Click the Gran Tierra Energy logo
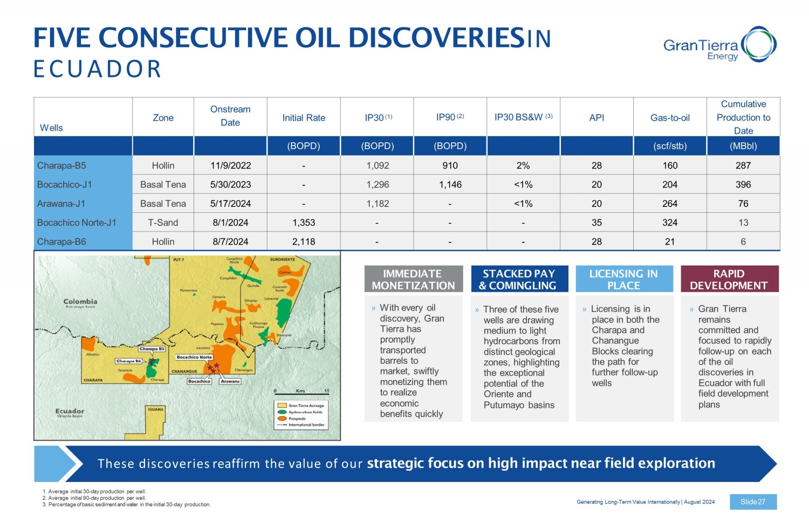Screen dimensions: 809x523 720,44
